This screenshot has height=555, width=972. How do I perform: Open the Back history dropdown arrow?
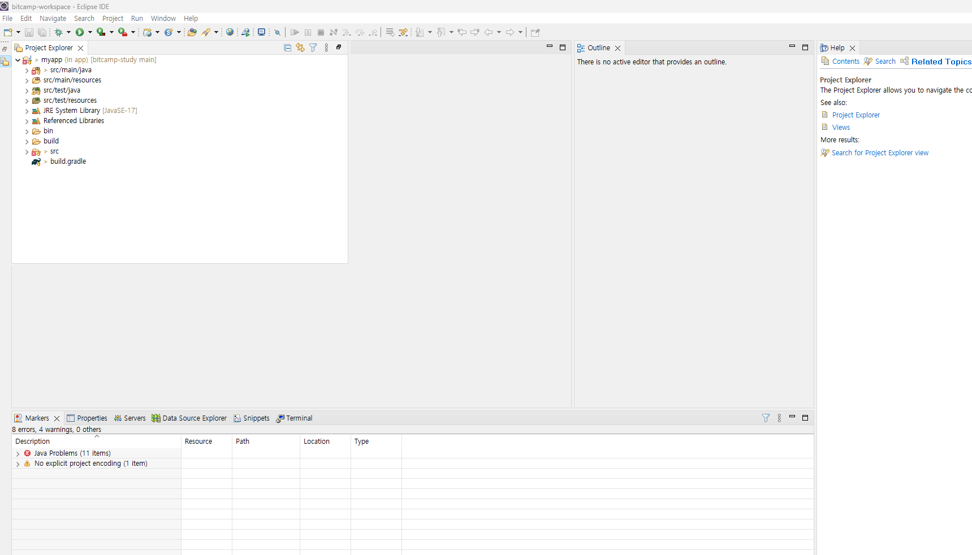[499, 32]
